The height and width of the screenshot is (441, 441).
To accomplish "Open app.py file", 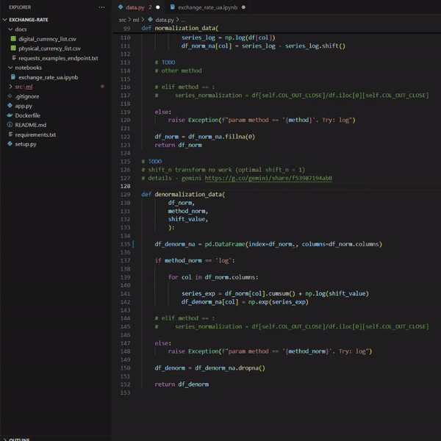I will coord(24,106).
